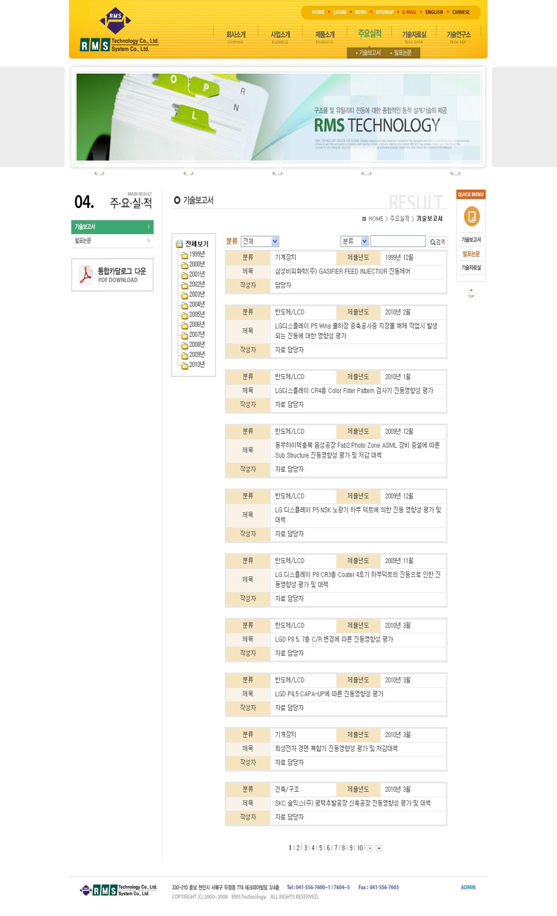Click the PDF download catalog icon
The width and height of the screenshot is (557, 916).
point(86,275)
